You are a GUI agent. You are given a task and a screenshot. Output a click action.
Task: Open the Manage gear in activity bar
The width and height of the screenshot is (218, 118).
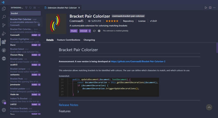4,110
